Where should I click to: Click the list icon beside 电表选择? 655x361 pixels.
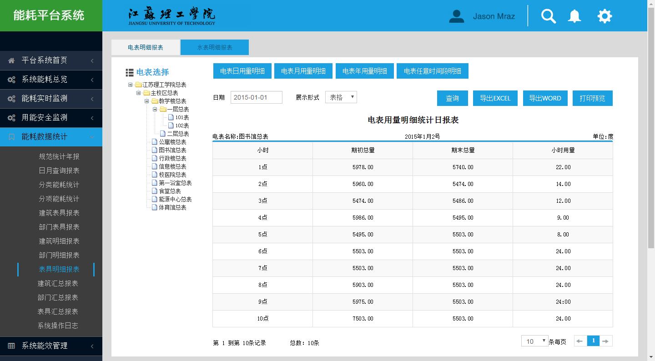130,72
